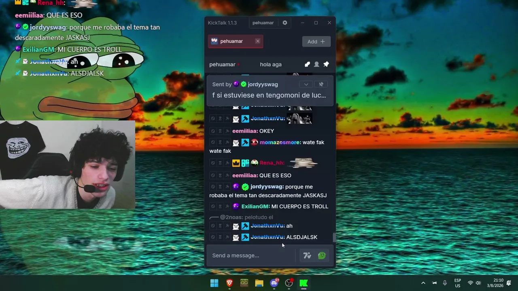
Task: Open the 7TV emote picker
Action: click(x=307, y=255)
